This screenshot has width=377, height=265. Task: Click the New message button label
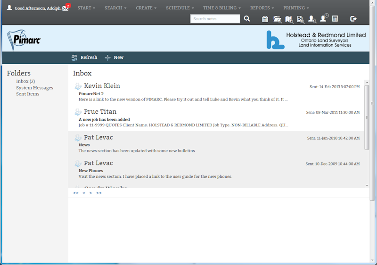[119, 58]
